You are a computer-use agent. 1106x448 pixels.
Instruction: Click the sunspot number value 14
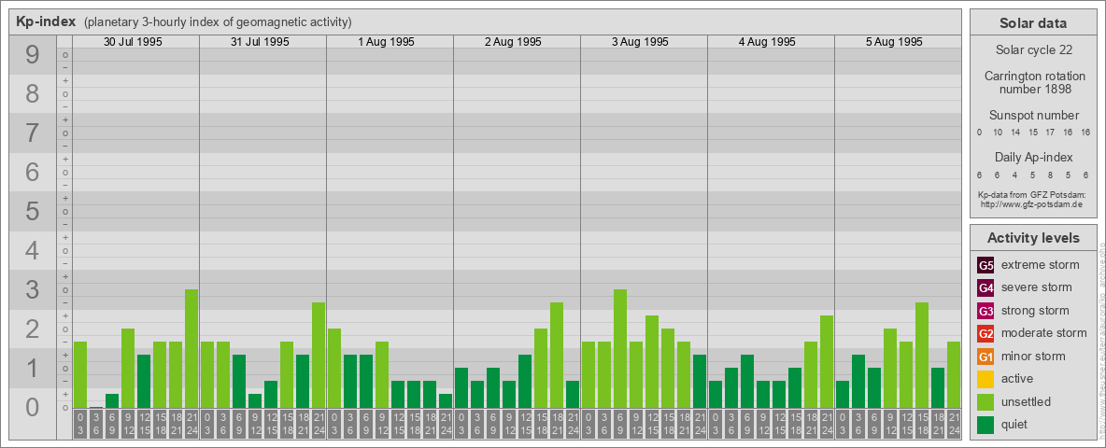[1015, 133]
